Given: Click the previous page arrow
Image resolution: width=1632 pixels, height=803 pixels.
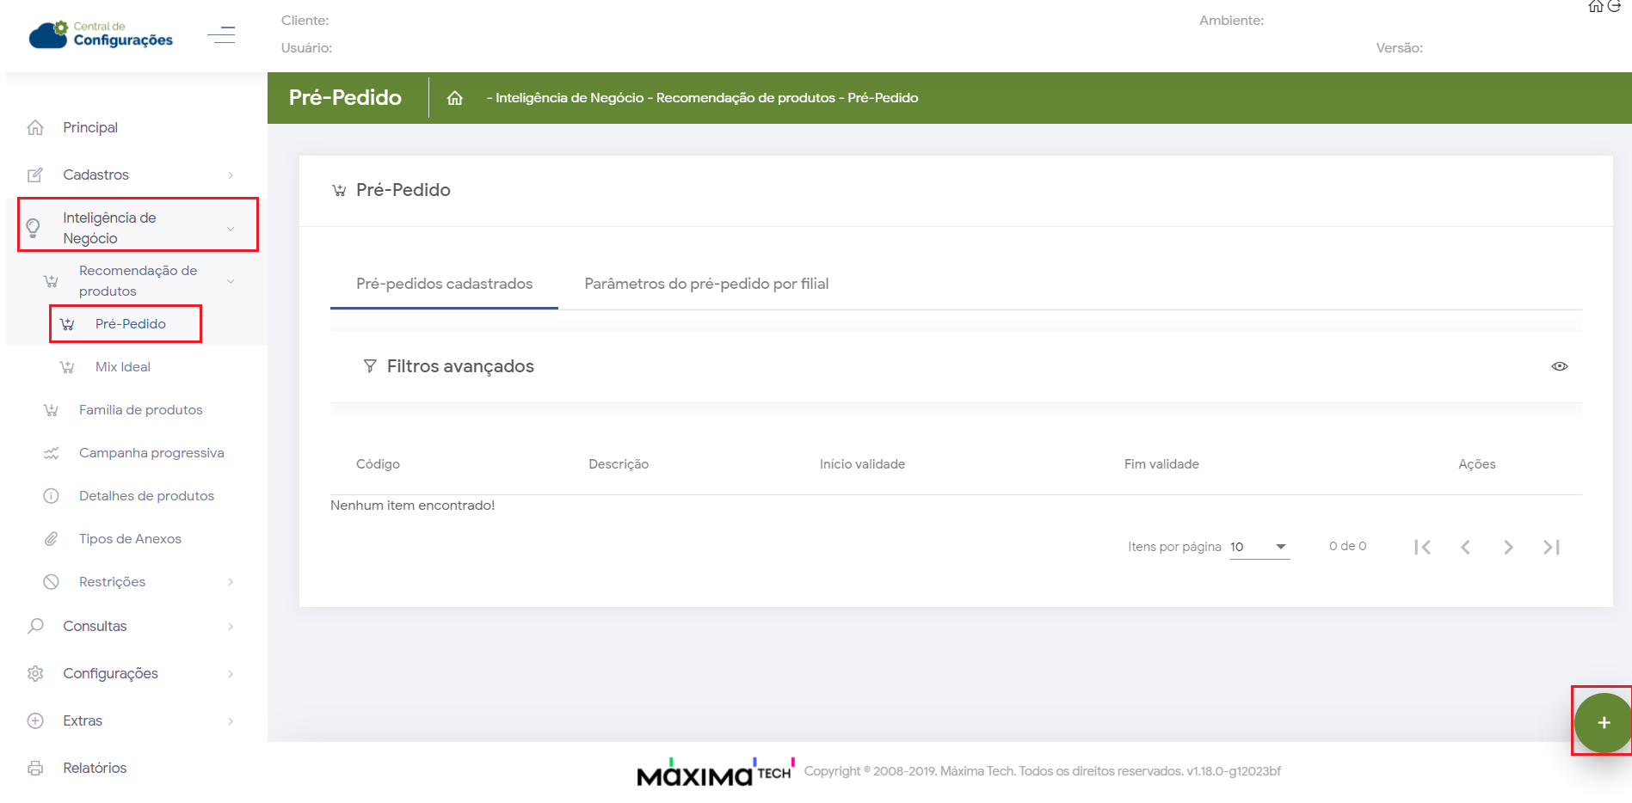Looking at the screenshot, I should tap(1465, 547).
